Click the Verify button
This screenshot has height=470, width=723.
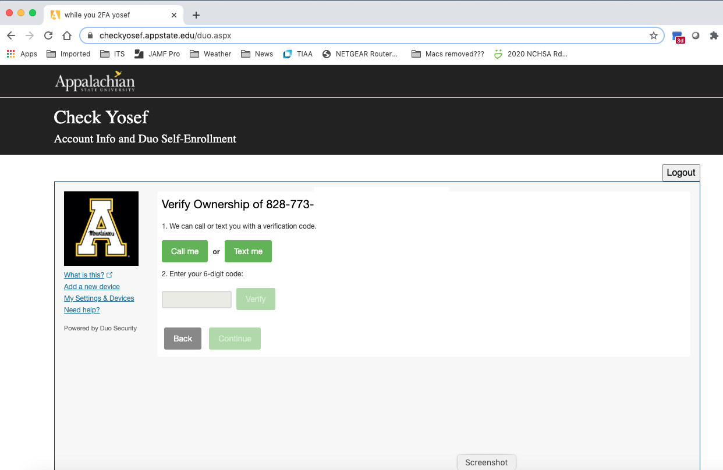tap(256, 299)
